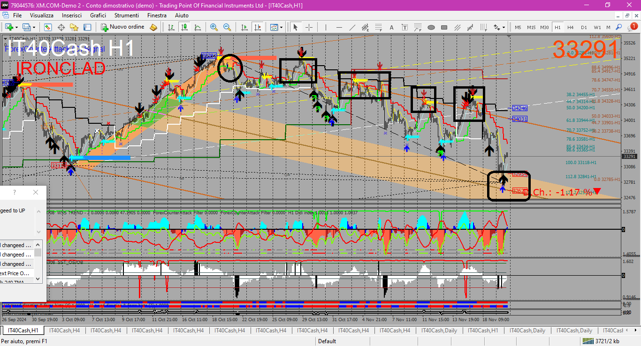Switch chart to bar chart icon
The image size is (641, 346).
pyautogui.click(x=171, y=27)
